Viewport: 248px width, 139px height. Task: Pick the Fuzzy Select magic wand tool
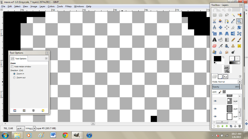(233, 15)
